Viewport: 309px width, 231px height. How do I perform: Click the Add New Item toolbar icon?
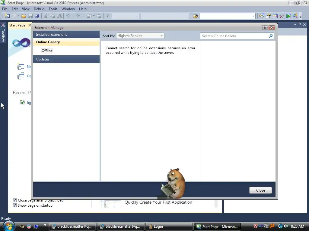[x=14, y=16]
